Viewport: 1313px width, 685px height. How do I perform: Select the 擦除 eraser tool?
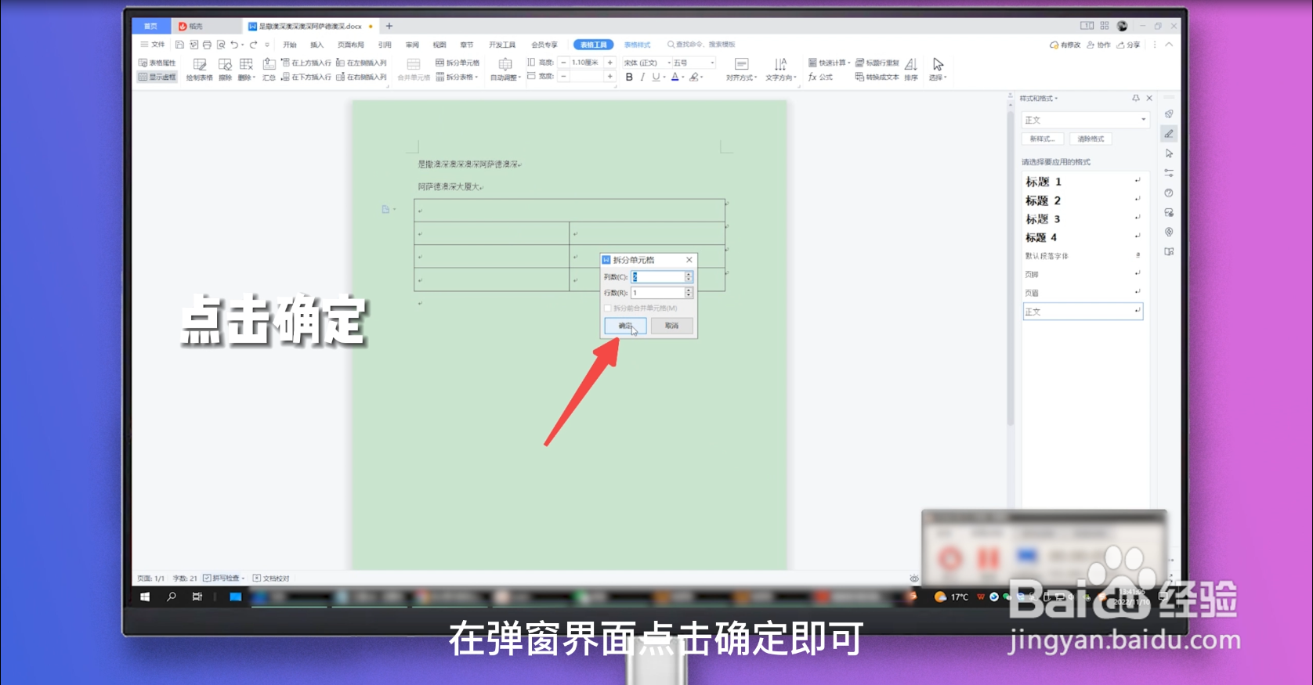pos(225,70)
